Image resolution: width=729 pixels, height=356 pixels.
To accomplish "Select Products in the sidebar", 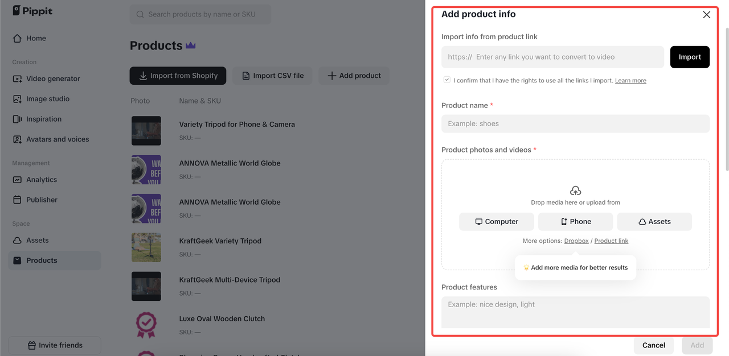I will tap(40, 260).
